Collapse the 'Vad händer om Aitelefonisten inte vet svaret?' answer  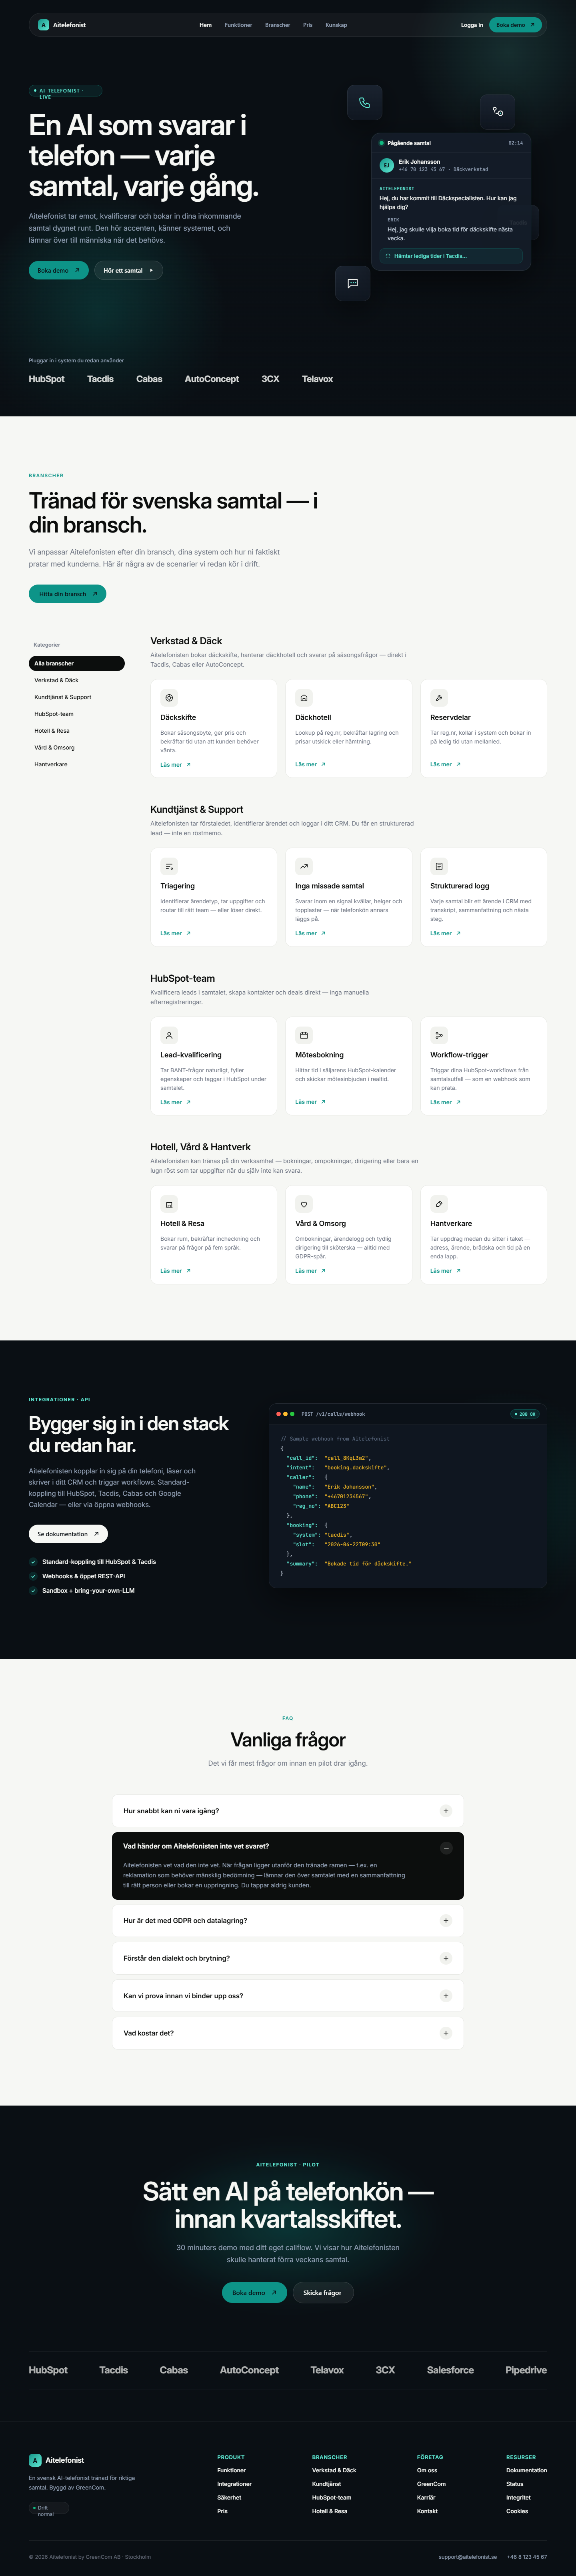446,1848
